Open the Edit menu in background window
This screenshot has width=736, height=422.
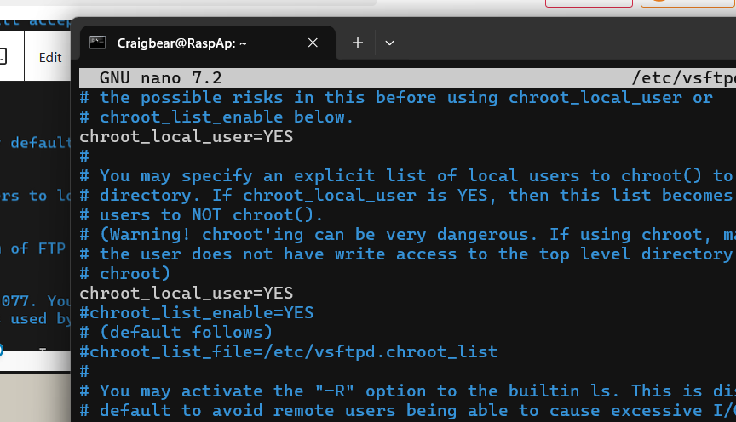[50, 57]
